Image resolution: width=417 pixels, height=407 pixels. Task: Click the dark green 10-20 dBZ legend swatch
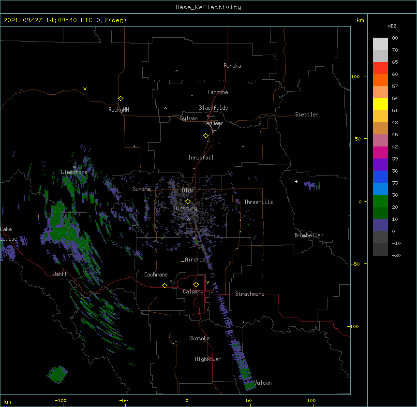(380, 213)
